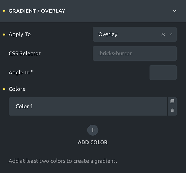This screenshot has height=173, width=186.
Task: Click yellow indicator dot beside Apply To
Action: coord(4,35)
